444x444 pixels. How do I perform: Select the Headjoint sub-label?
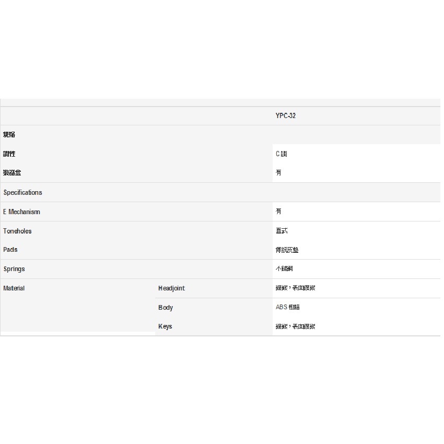[171, 288]
